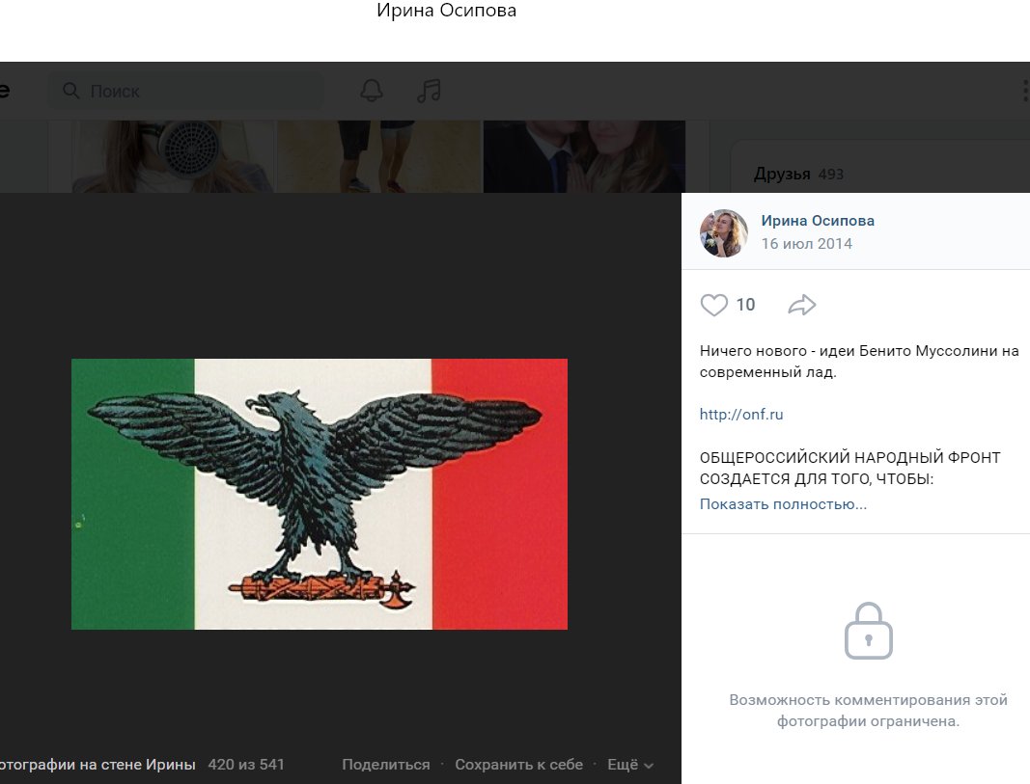Expand text with Показать полностью
Image resolution: width=1030 pixels, height=784 pixels.
[x=783, y=503]
